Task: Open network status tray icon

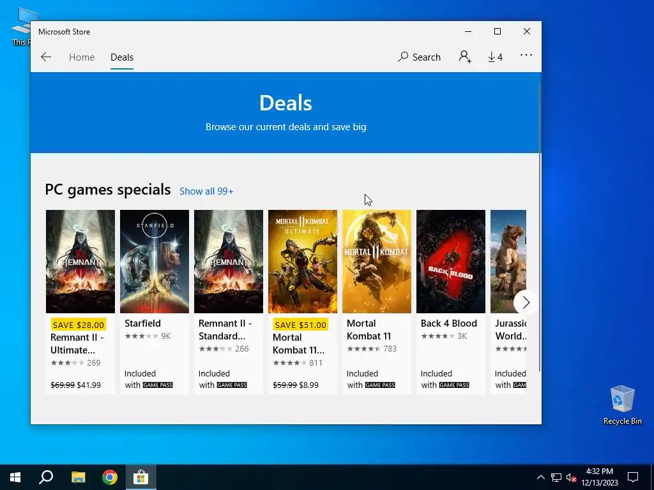Action: [x=556, y=477]
